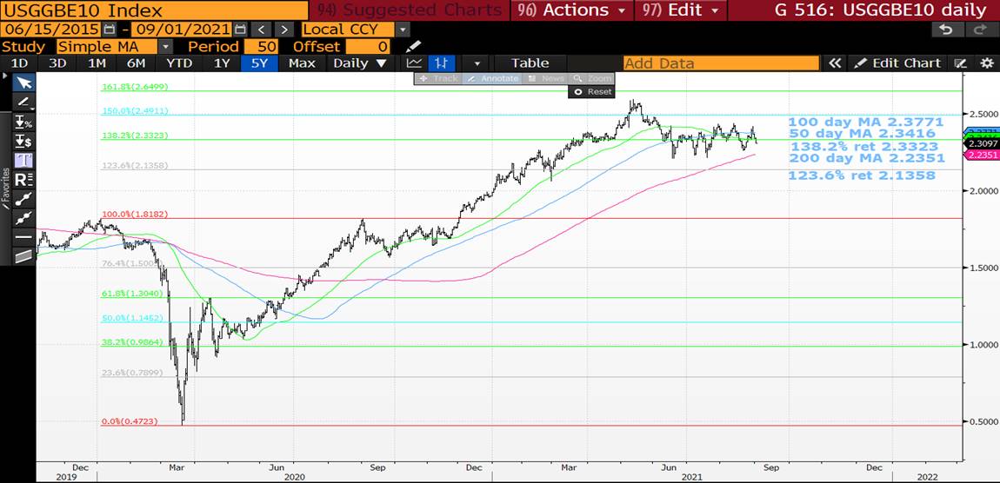Select the arrow pointer tool
The height and width of the screenshot is (483, 1000).
(23, 83)
